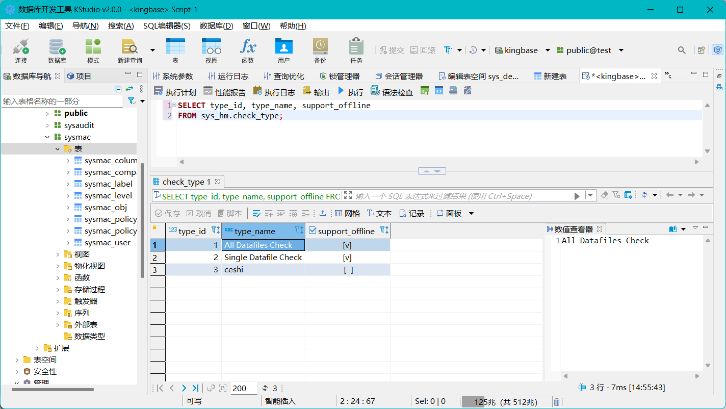
Task: Toggle the 面板 (Panels) button
Action: click(x=449, y=213)
